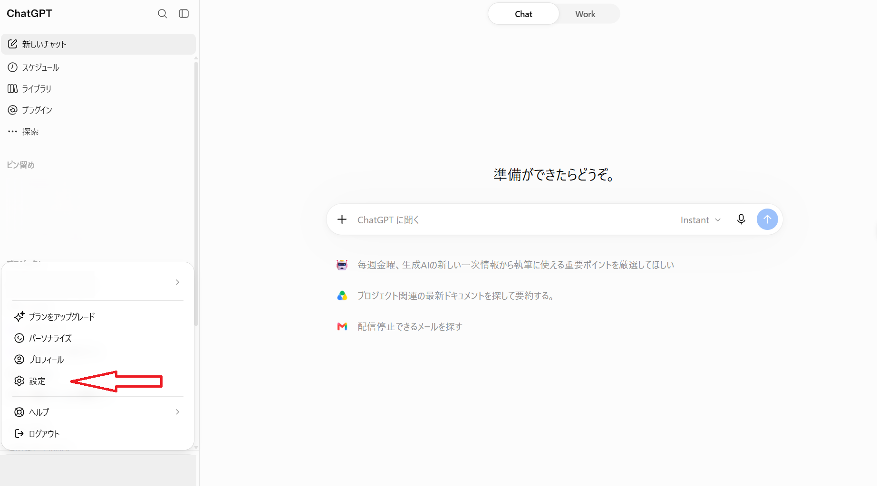
Task: Click the robot icon beside first suggestion
Action: pyautogui.click(x=342, y=265)
